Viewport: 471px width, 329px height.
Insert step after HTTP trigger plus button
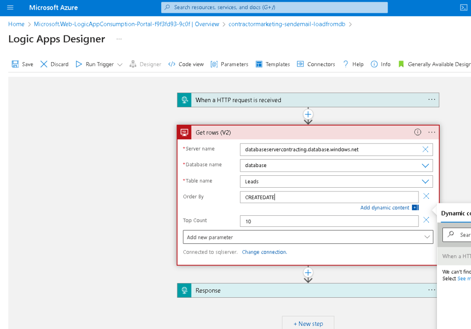coord(308,115)
